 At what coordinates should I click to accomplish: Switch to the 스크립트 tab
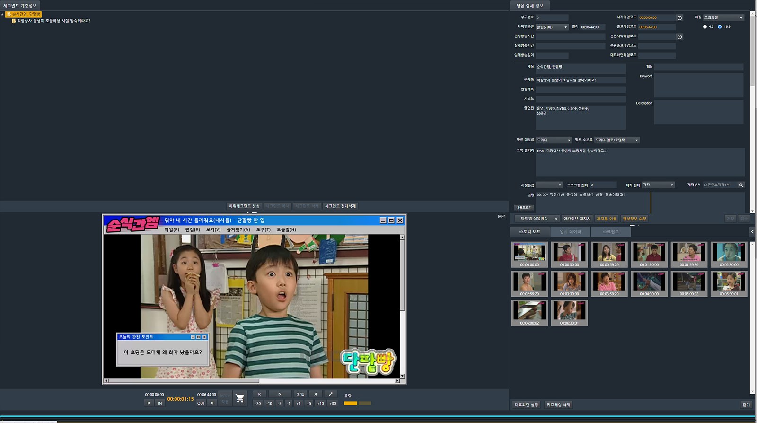click(610, 232)
